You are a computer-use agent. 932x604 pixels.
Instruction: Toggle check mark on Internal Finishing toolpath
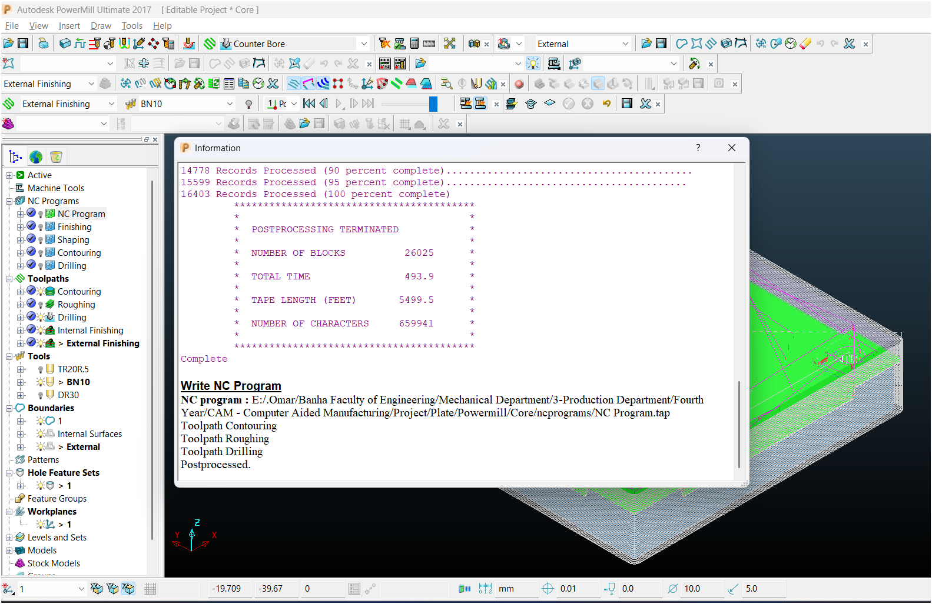pos(31,329)
